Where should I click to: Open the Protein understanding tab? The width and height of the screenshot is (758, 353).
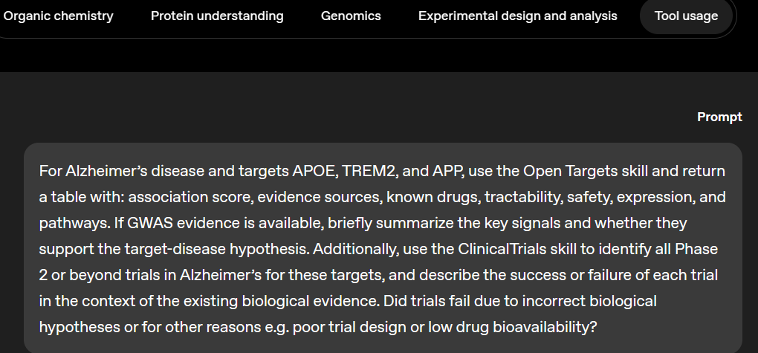217,16
